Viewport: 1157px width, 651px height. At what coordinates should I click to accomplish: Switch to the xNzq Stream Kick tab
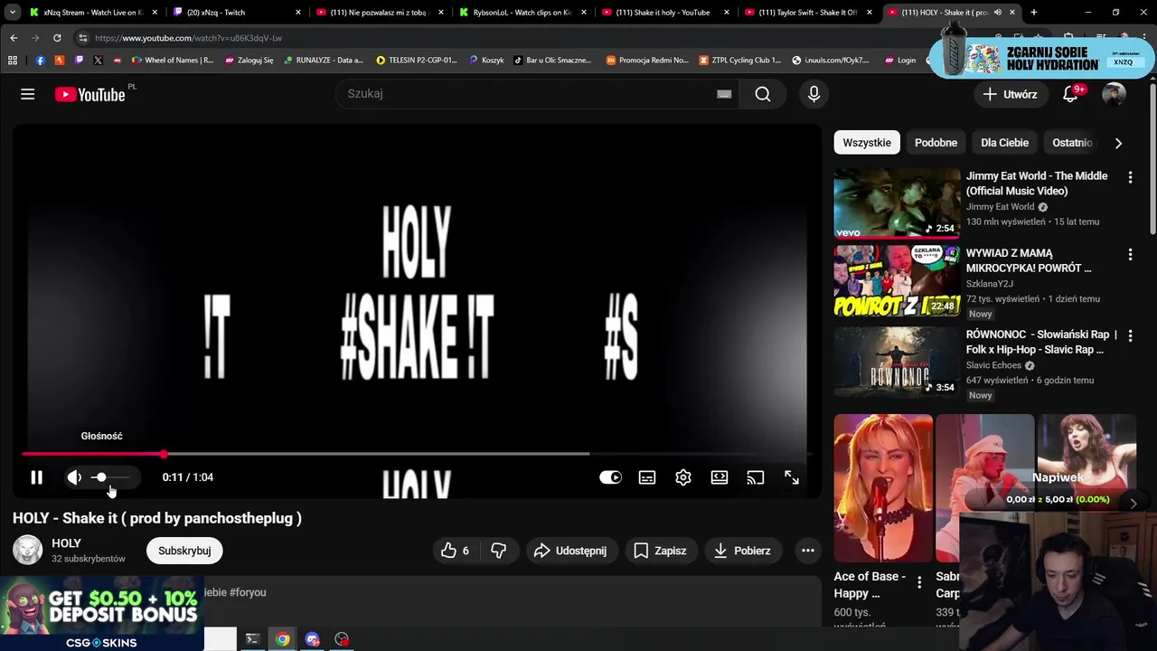click(92, 13)
